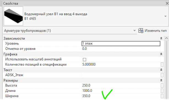Collapse the Графика section
Image resolution: width=169 pixels, height=100 pixels.
point(161,54)
